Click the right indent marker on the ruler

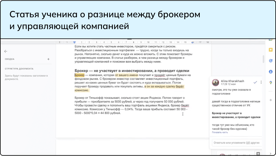point(193,43)
